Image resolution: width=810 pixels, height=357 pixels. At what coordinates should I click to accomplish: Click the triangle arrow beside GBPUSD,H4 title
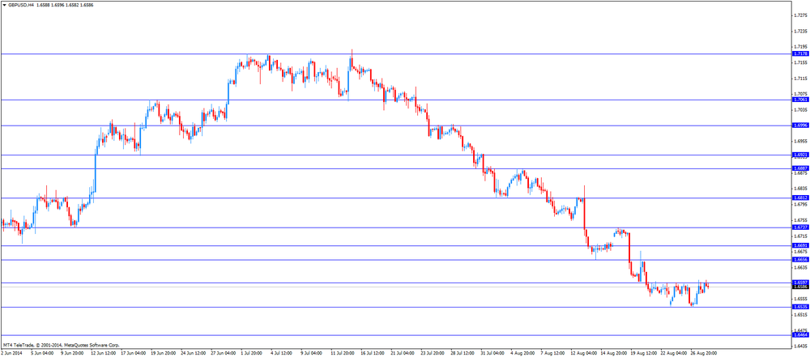pos(4,4)
